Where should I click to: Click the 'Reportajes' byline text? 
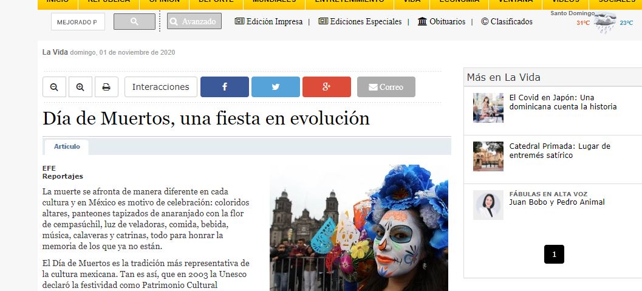(x=63, y=176)
